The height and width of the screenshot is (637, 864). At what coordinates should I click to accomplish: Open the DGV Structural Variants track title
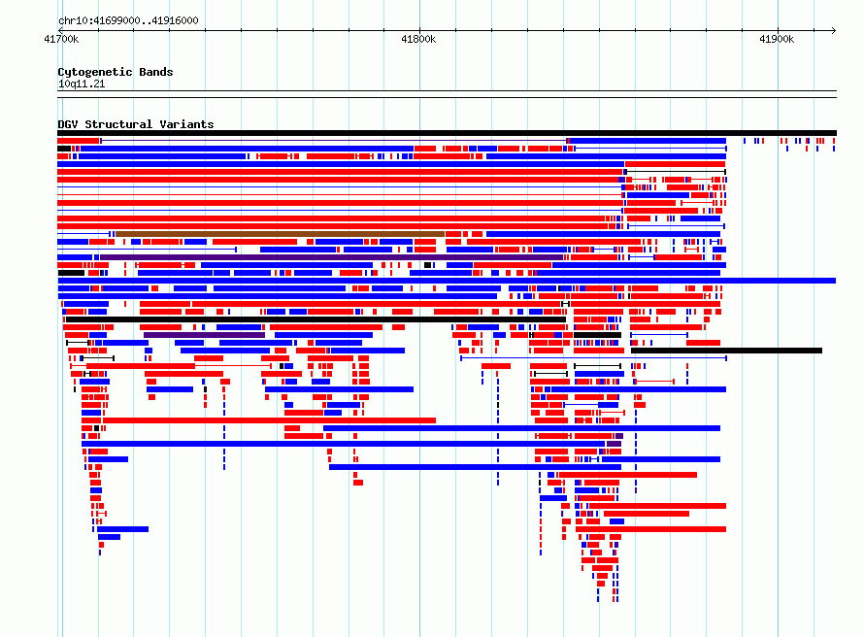coord(136,124)
